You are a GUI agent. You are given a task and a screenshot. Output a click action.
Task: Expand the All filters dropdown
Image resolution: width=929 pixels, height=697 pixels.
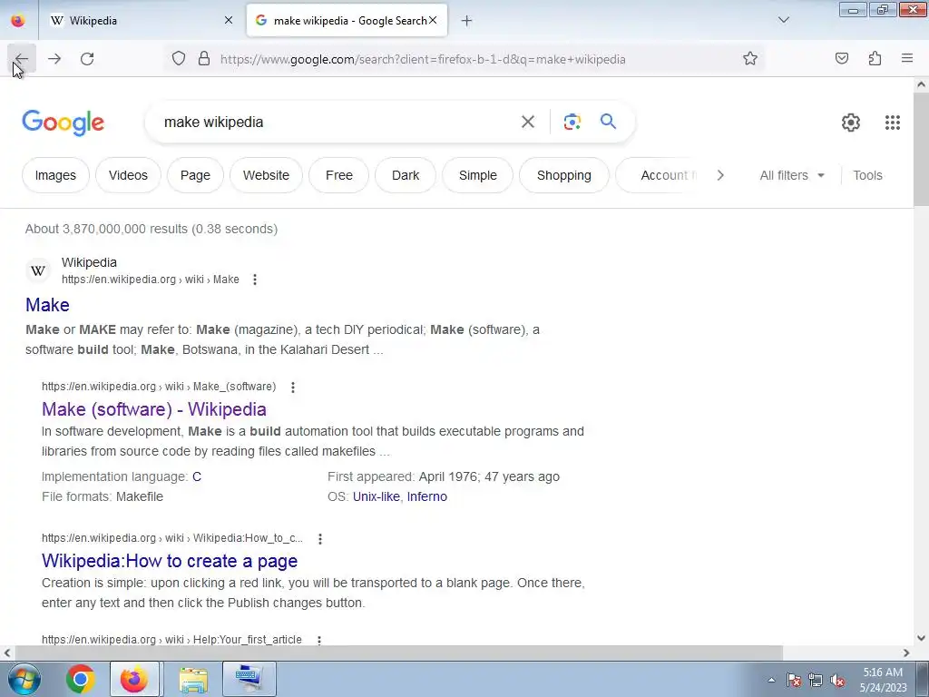(x=792, y=175)
